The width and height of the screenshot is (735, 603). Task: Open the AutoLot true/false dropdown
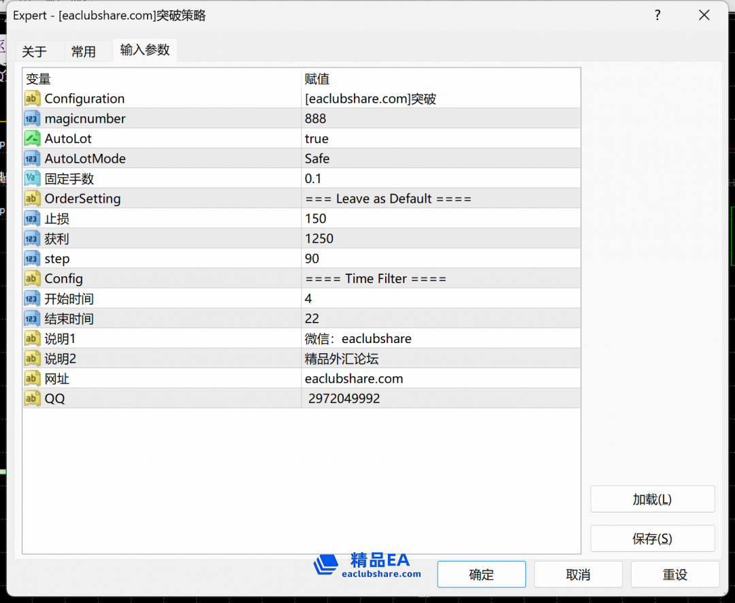(x=436, y=138)
